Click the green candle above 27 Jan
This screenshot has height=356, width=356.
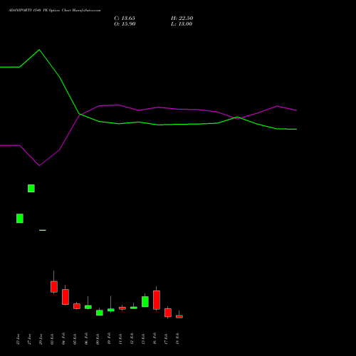coord(31,188)
